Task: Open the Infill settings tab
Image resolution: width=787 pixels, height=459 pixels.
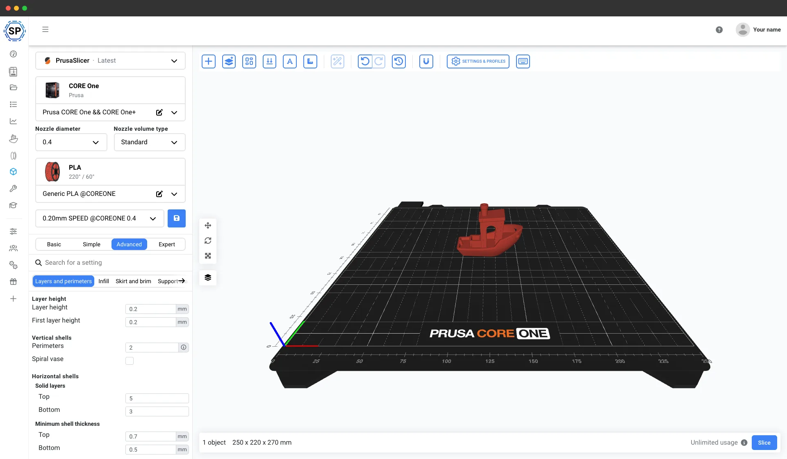Action: [104, 281]
